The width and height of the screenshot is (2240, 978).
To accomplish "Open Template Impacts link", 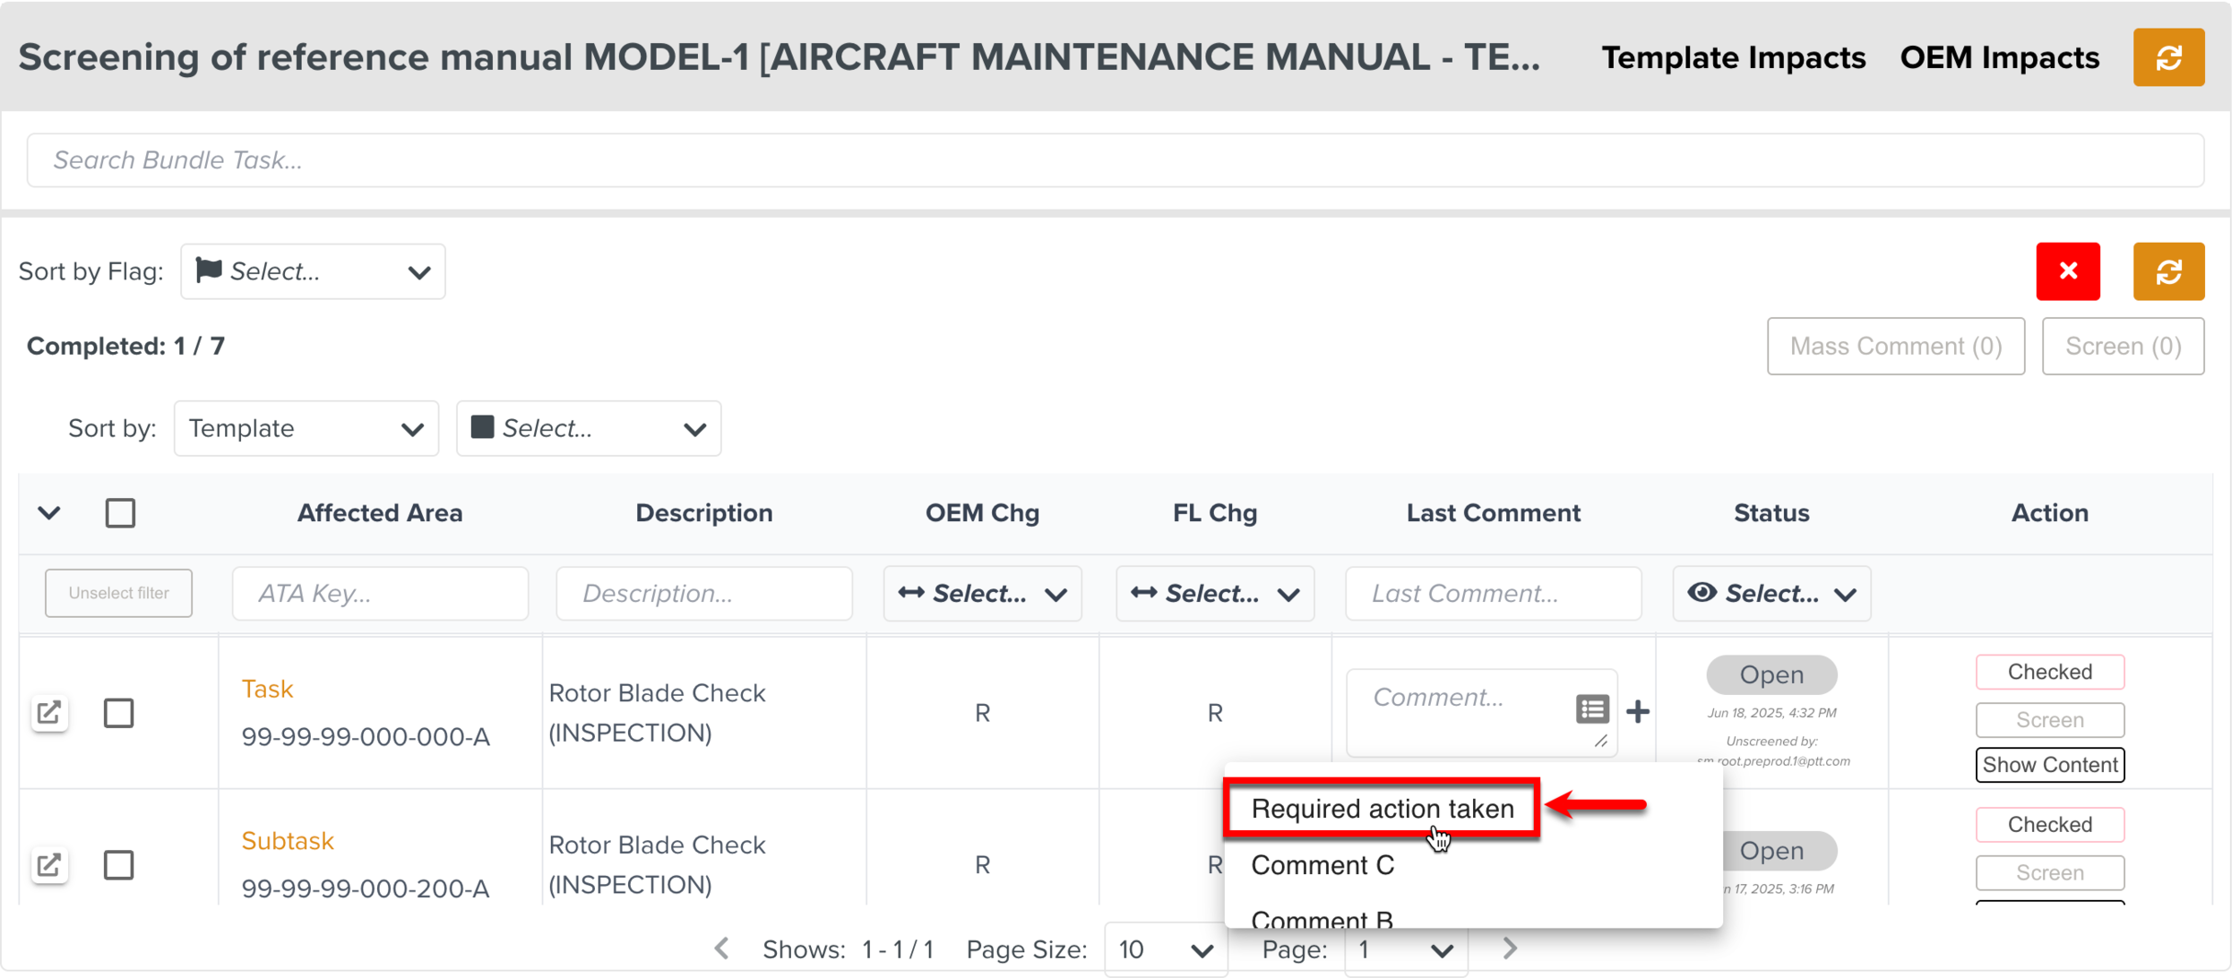I will click(1733, 57).
